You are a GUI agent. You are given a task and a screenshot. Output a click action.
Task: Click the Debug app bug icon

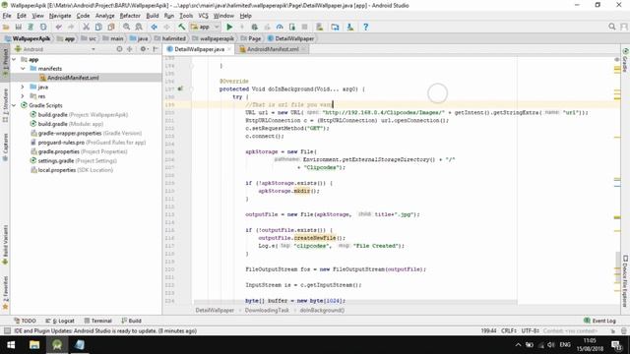[x=254, y=27]
